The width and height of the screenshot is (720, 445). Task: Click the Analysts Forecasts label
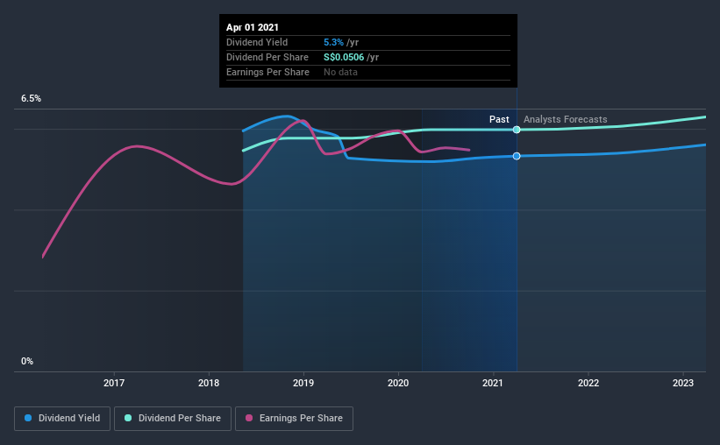click(566, 119)
